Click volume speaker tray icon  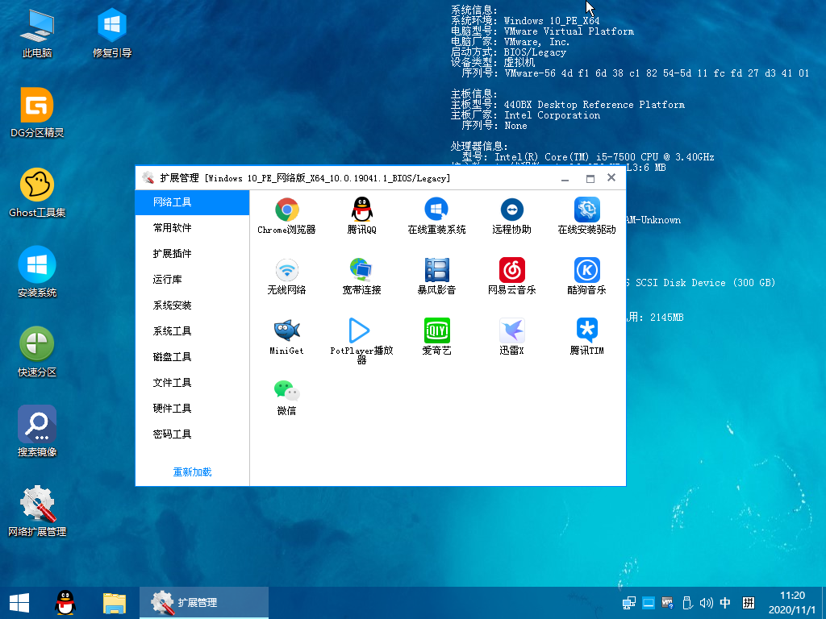[706, 603]
